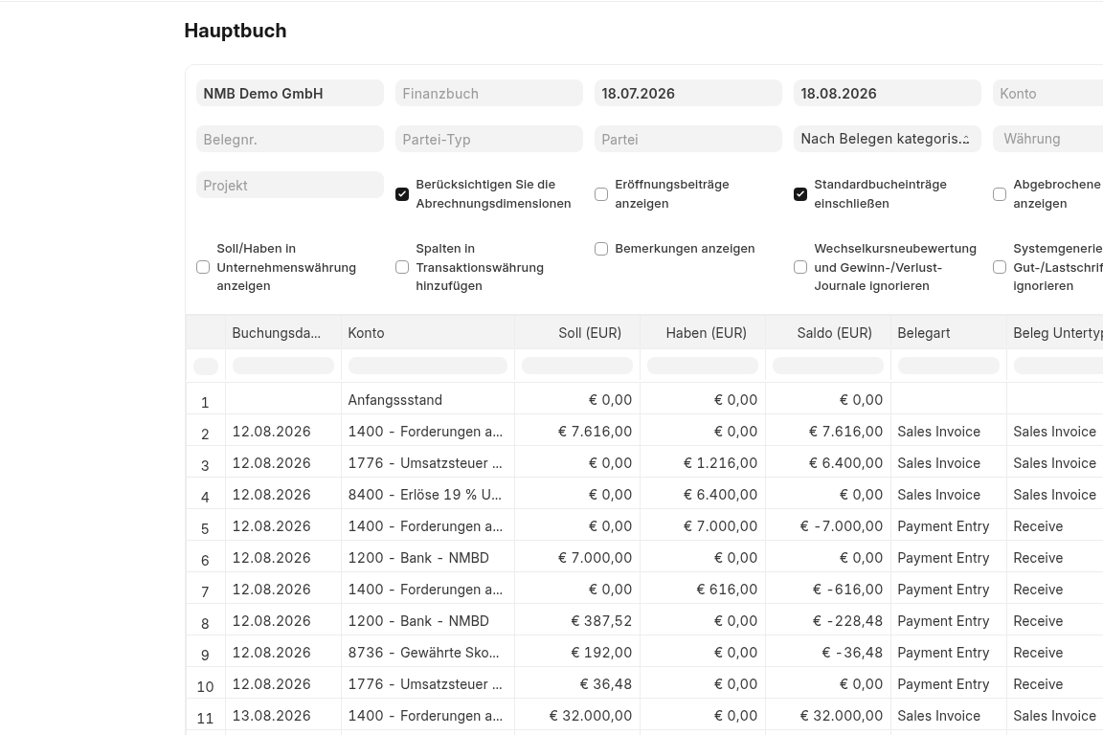1103x735 pixels.
Task: Open the Partei-Typ selector
Action: [x=489, y=140]
